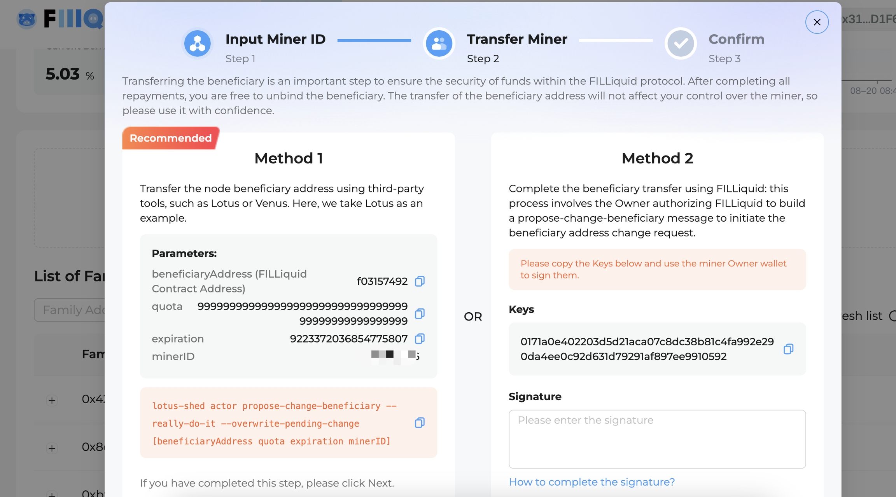Copy the expiration parameter value
Screen dimensions: 896x497
[x=420, y=339]
